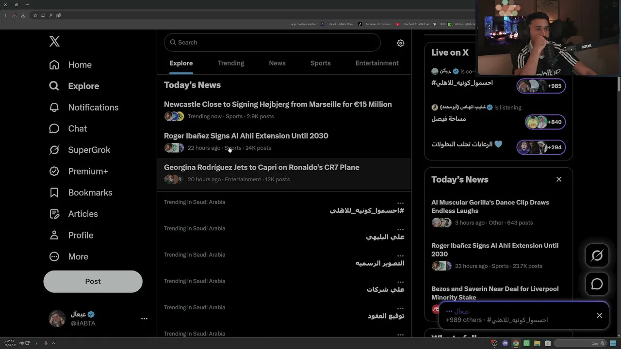Go to the X logo home

[x=54, y=42]
